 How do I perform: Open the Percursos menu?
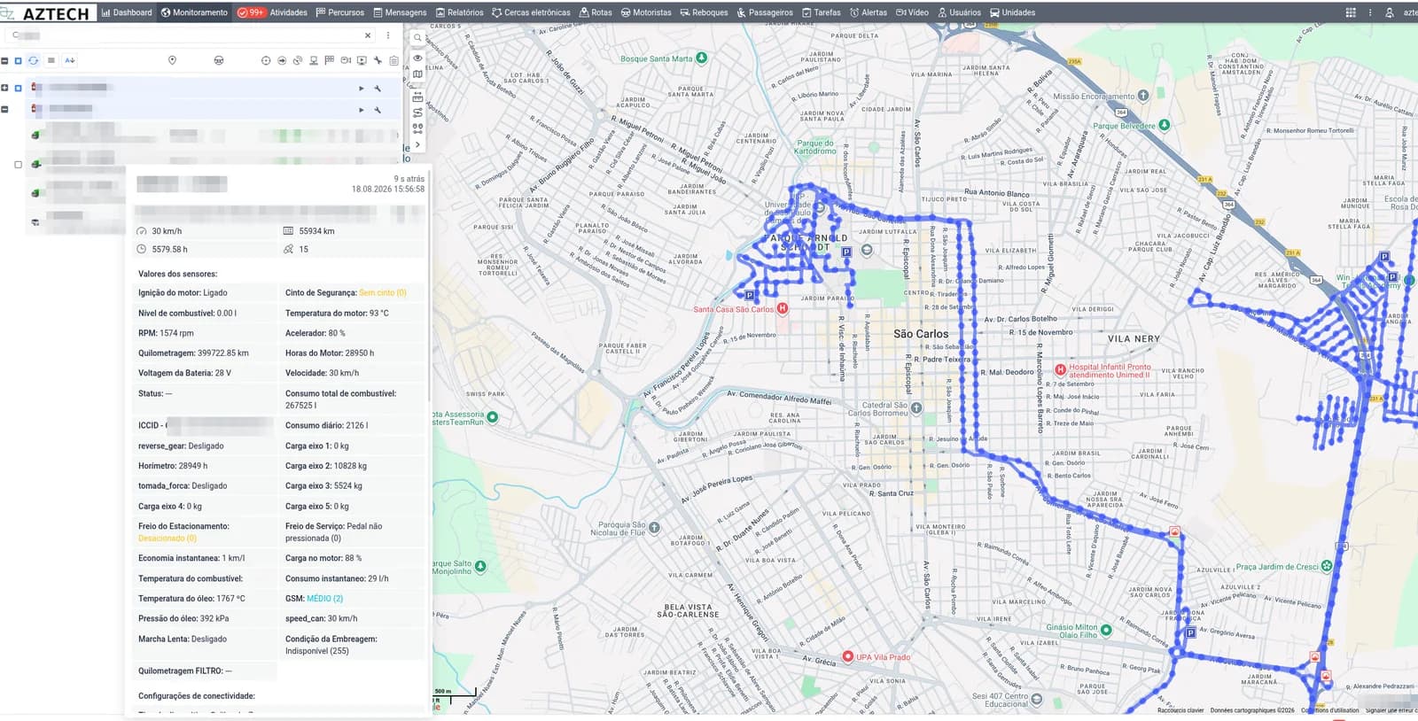coord(340,12)
